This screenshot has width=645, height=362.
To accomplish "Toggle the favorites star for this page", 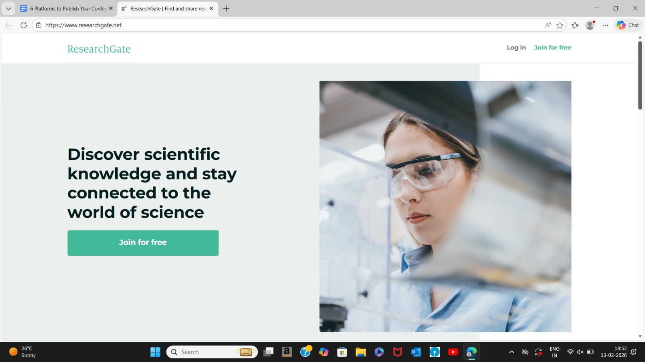I will point(560,25).
